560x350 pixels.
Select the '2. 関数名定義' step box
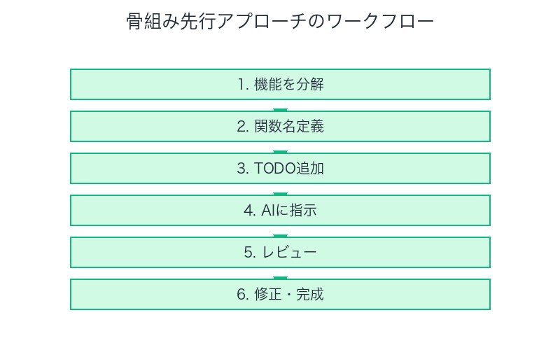[x=280, y=127]
